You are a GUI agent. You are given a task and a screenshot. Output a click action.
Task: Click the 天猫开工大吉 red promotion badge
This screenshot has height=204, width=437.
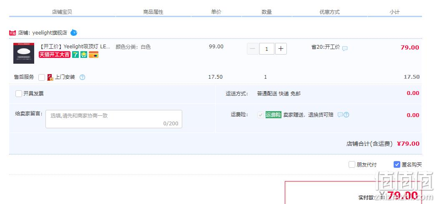(x=55, y=55)
